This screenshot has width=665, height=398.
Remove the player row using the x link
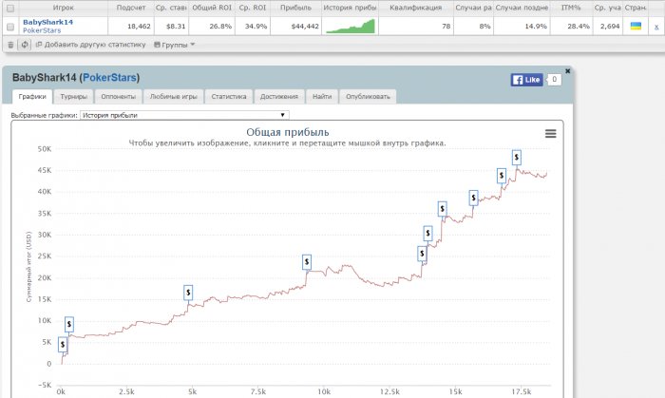point(656,27)
